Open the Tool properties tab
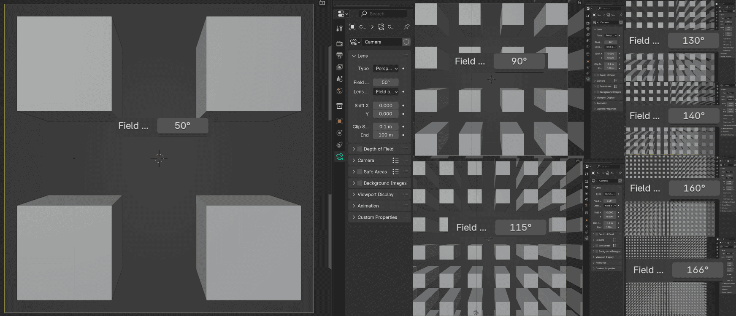The height and width of the screenshot is (316, 736). (339, 29)
